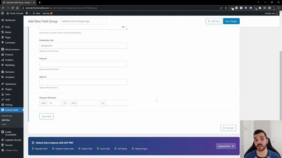The width and height of the screenshot is (282, 158).
Task: Save Changes to the field group
Action: (231, 21)
